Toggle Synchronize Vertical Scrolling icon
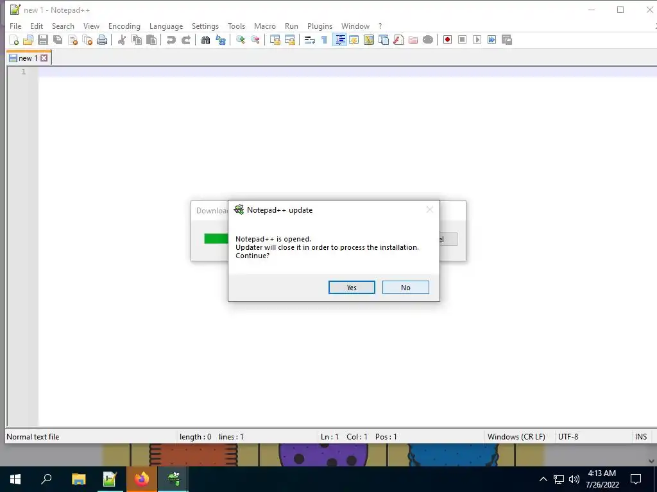The width and height of the screenshot is (657, 492). [x=275, y=40]
